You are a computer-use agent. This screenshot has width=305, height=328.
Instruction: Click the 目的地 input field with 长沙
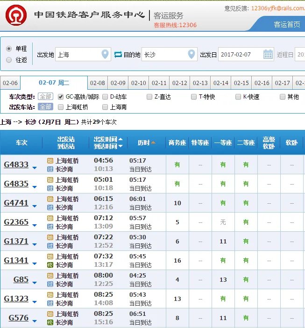point(170,54)
